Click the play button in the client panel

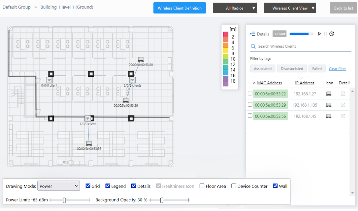tap(319, 34)
